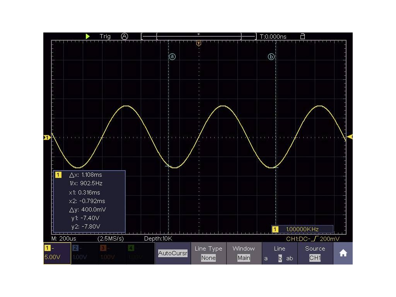This screenshot has width=396, height=297.
Task: Open the Source menu showing CH1
Action: [x=315, y=253]
